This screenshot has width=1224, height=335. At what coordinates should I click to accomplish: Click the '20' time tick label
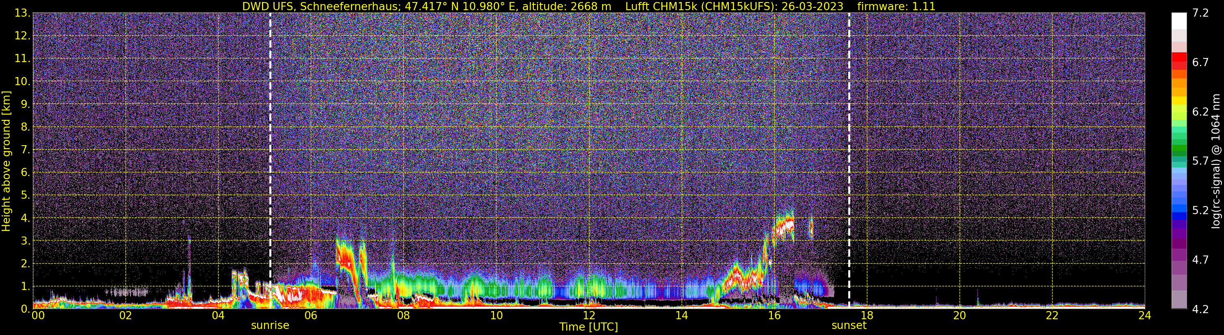(x=960, y=316)
